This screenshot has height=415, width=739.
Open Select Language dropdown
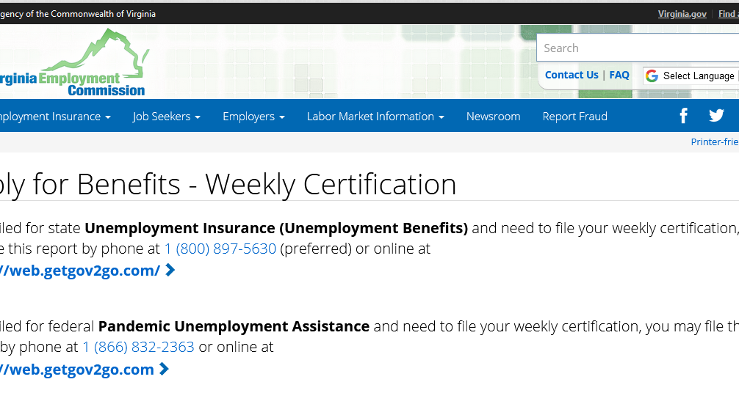point(691,76)
